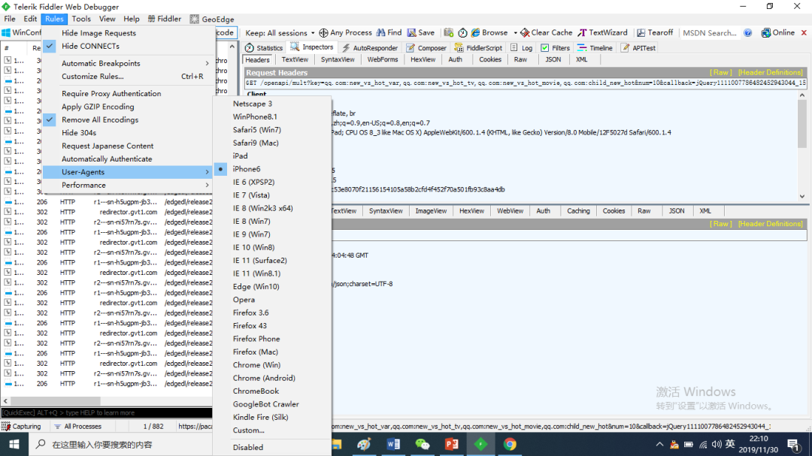Open the FiddlerScript tab

(x=478, y=47)
